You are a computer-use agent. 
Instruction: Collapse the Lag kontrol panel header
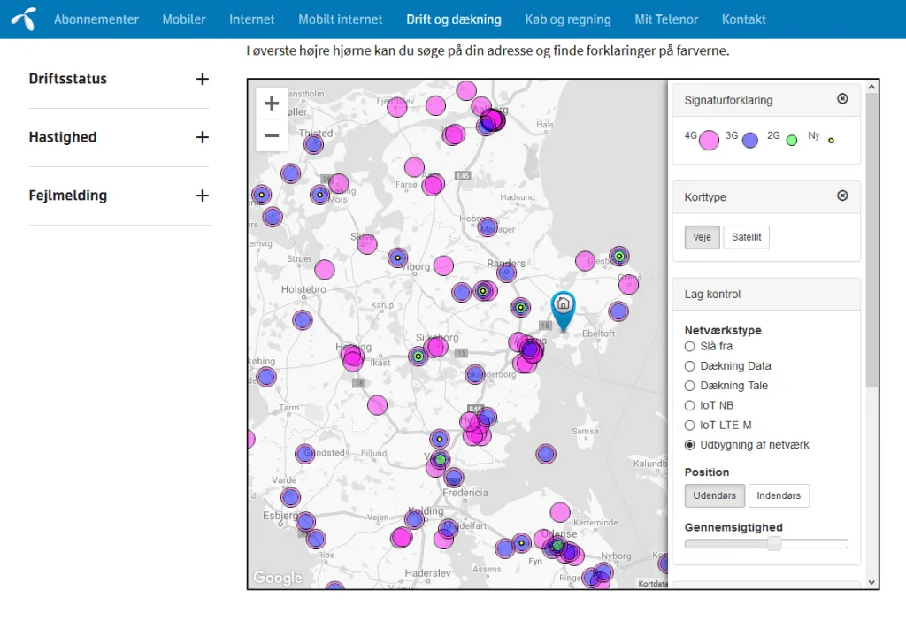coord(766,294)
